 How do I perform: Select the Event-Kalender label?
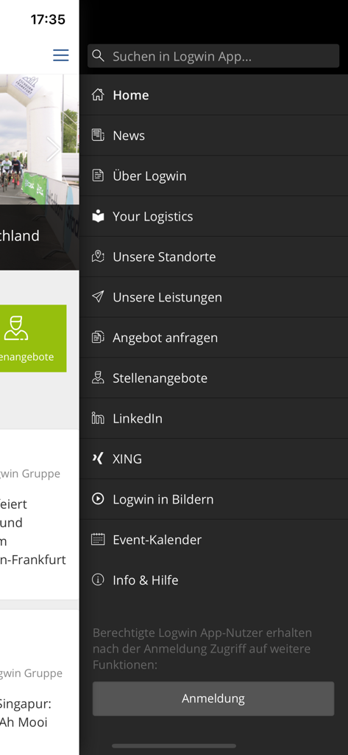(157, 540)
